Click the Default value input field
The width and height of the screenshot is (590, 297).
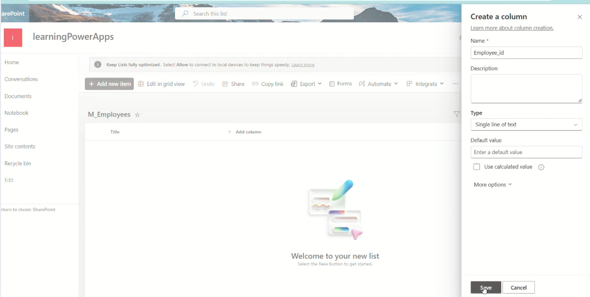pyautogui.click(x=526, y=152)
